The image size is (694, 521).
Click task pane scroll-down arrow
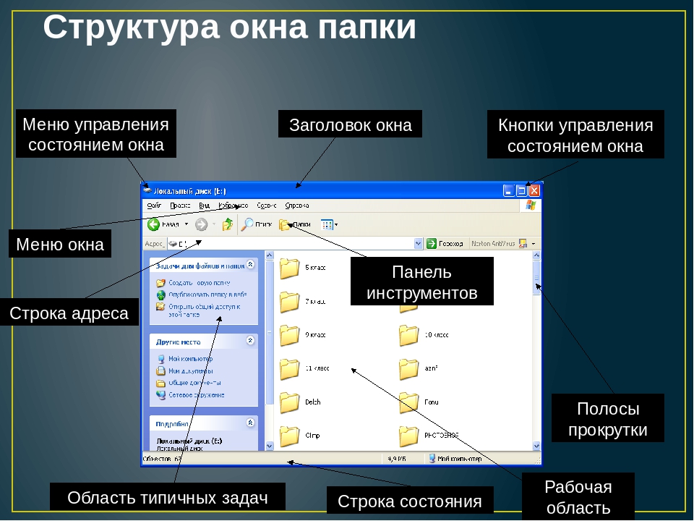click(x=270, y=446)
